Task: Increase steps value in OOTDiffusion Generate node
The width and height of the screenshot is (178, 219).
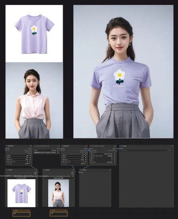Action: coord(114,158)
